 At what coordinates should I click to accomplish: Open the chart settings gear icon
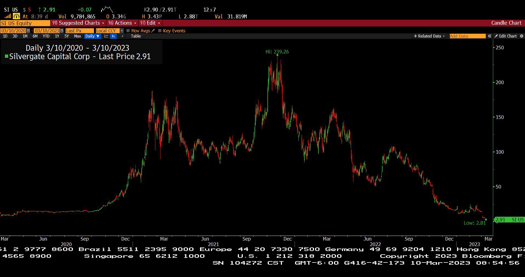521,36
